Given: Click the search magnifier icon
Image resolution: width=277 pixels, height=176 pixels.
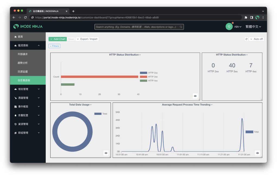Looking at the screenshot, I should [181, 27].
